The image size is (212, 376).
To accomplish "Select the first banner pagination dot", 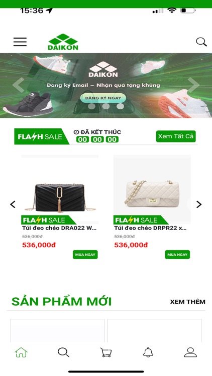I will (x=91, y=106).
